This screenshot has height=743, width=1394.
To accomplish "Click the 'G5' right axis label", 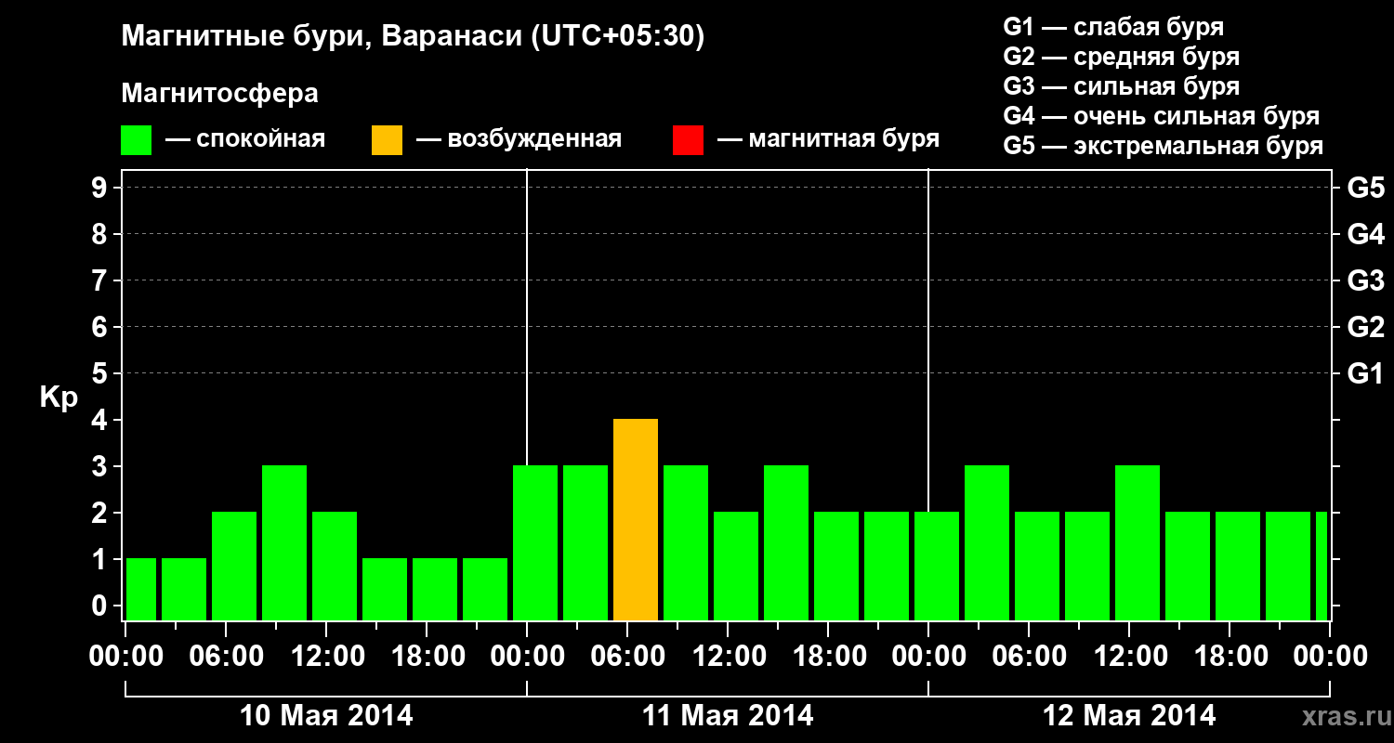I will (1365, 188).
